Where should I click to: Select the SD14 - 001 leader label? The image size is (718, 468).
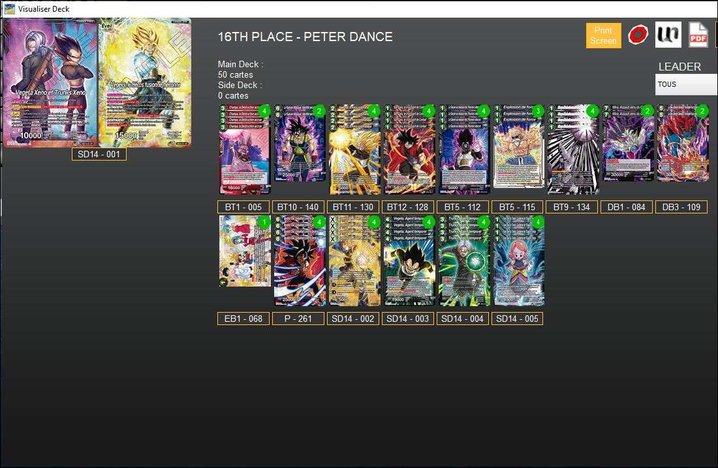99,154
